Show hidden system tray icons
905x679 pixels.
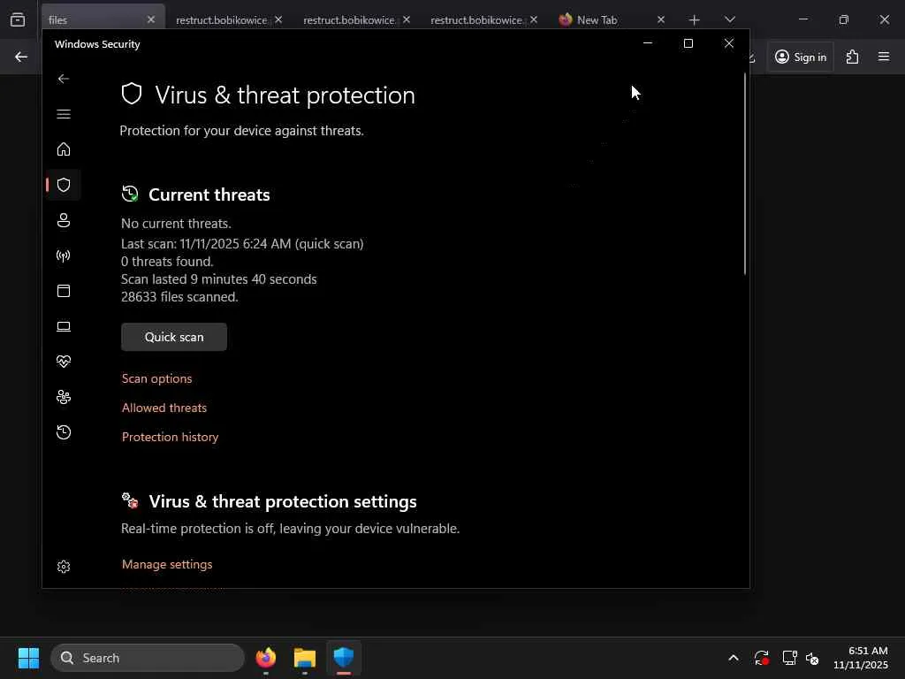[x=733, y=658]
